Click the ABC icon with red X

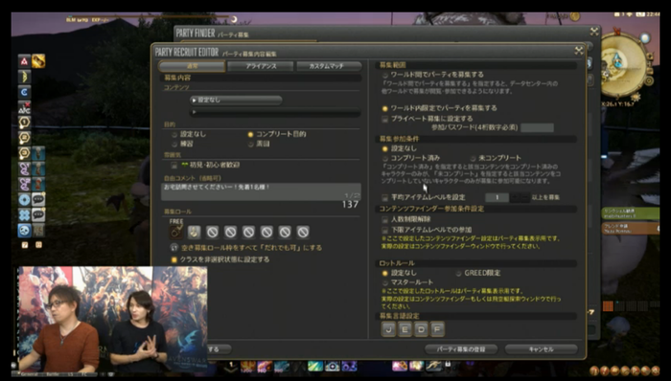[24, 107]
